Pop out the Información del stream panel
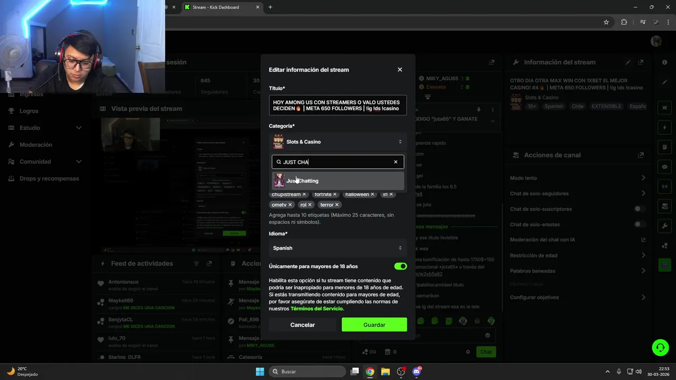This screenshot has width=676, height=380. point(641,62)
